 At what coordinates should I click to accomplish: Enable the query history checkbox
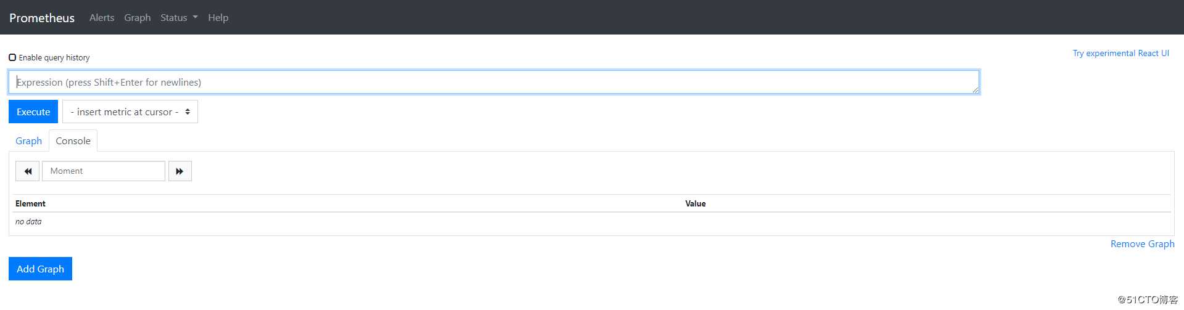[x=12, y=57]
